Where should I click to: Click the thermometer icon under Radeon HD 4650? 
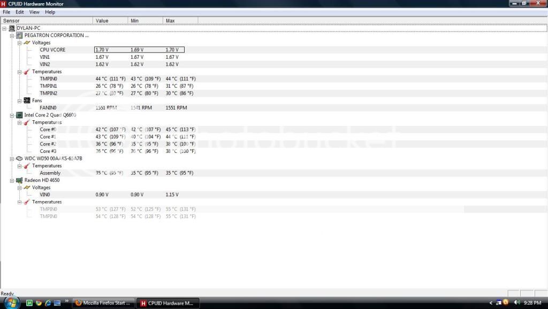[x=27, y=202]
